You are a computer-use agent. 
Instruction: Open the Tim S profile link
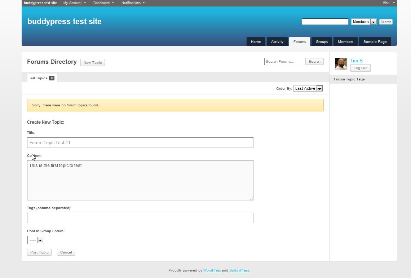pos(357,61)
